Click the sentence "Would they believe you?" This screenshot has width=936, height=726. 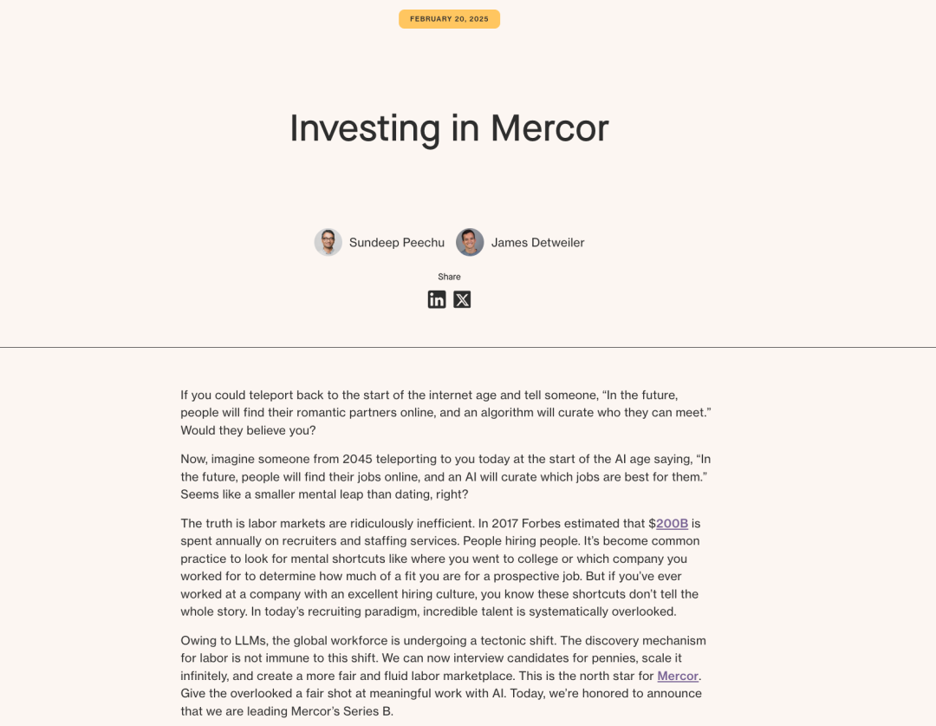[248, 430]
